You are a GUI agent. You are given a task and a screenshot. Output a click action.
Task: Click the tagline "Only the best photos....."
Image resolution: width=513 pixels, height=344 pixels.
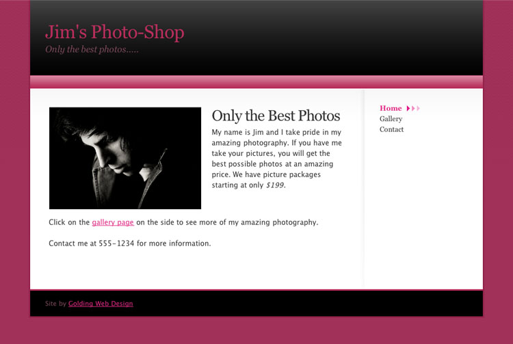point(92,49)
